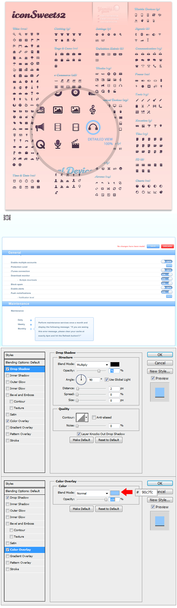
Task: Click the treble clef music icon
Action: coord(93,110)
